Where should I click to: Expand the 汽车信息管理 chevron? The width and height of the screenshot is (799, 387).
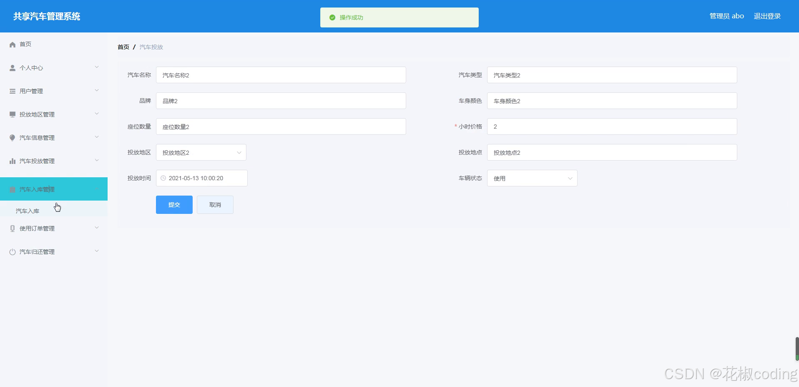point(97,137)
